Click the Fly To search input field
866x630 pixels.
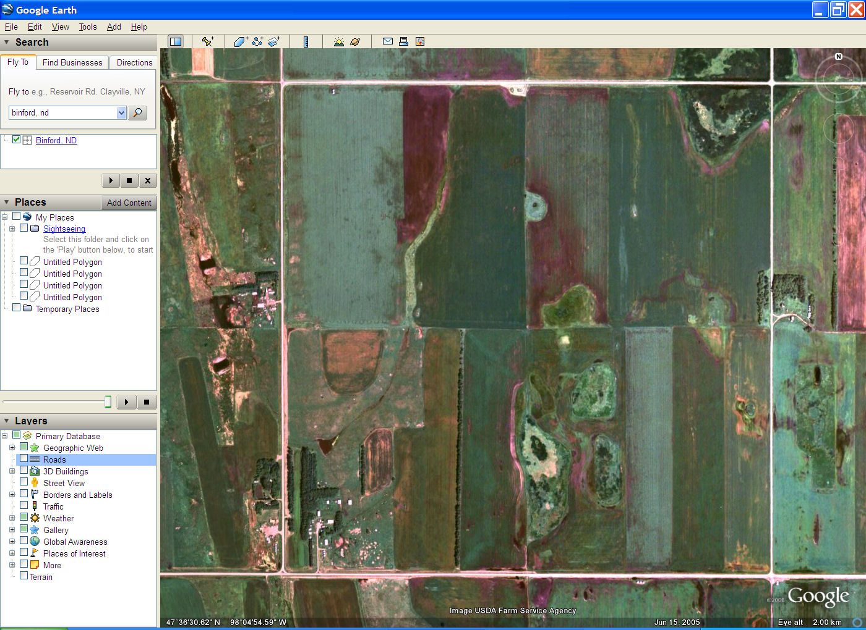click(62, 112)
